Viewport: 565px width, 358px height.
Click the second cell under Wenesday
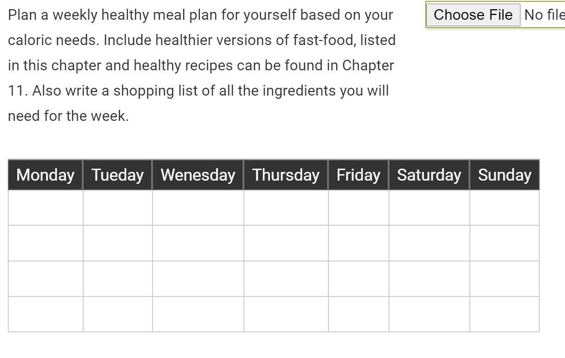click(197, 243)
